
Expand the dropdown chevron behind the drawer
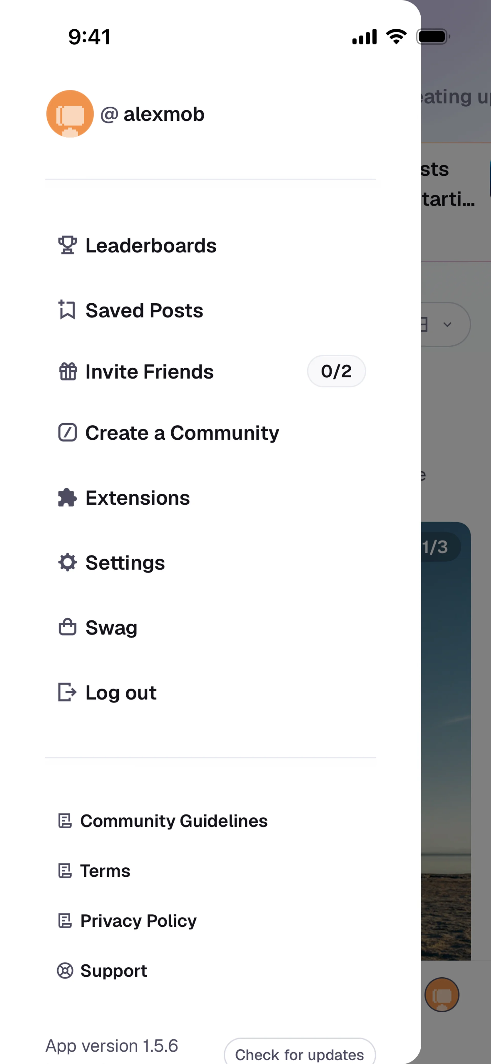[x=447, y=325]
